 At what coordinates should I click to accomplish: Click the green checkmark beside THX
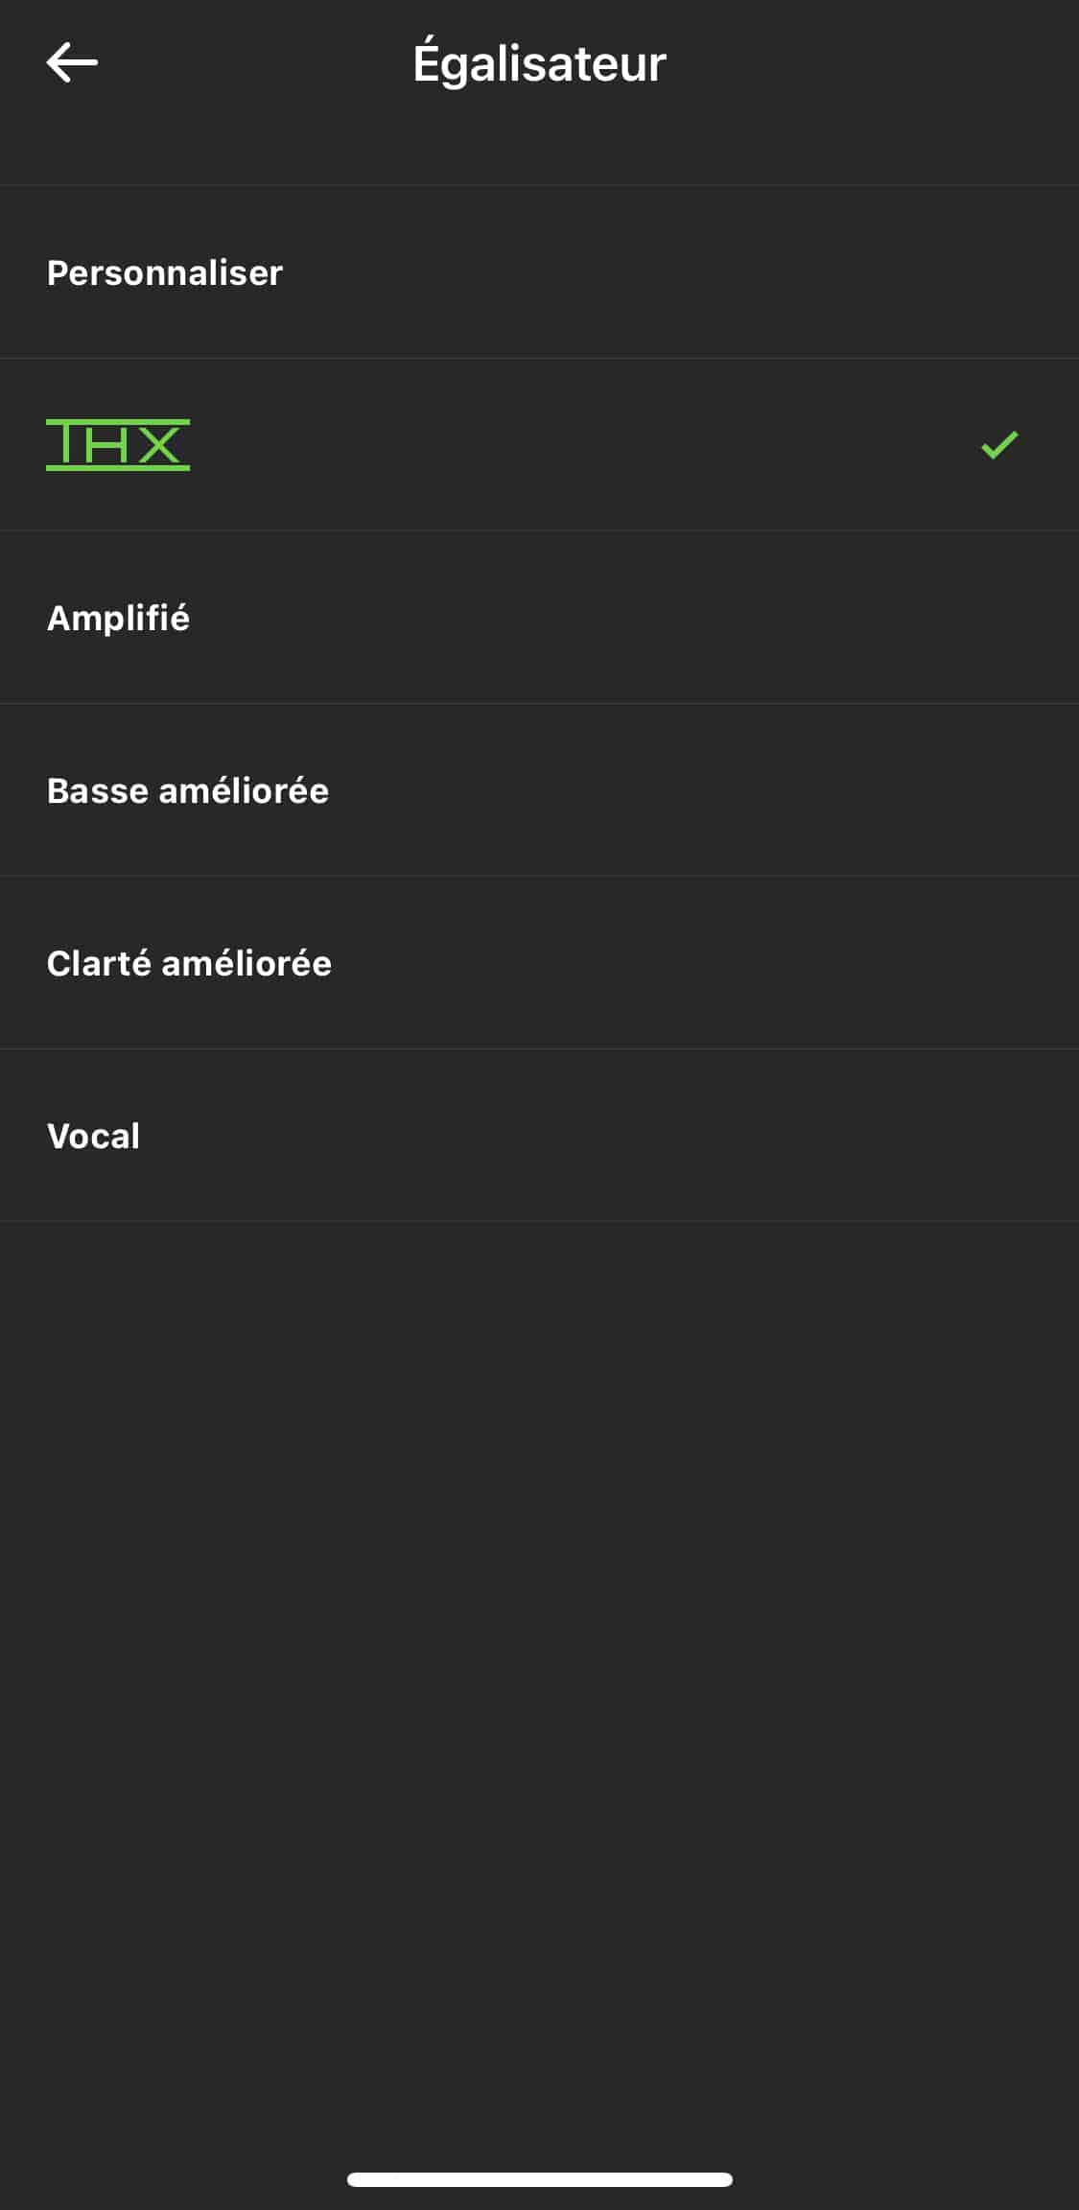click(999, 445)
